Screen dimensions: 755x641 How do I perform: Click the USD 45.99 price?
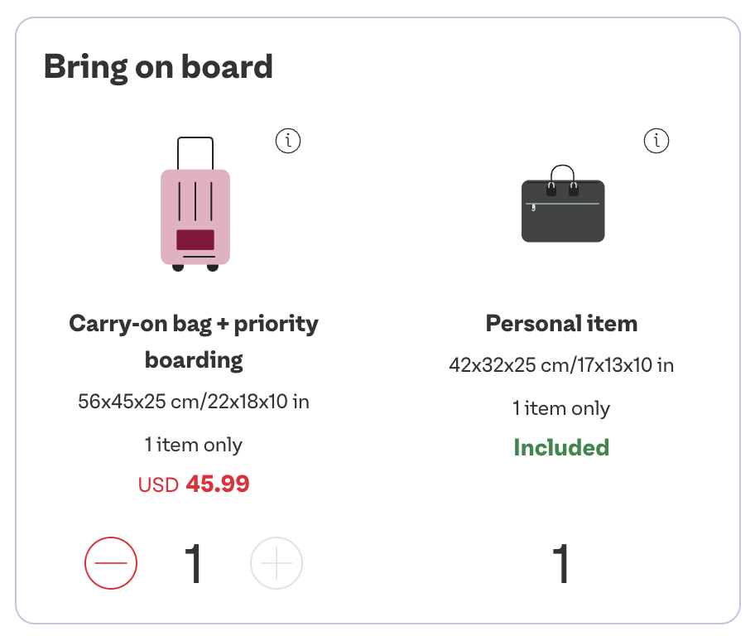pos(194,484)
